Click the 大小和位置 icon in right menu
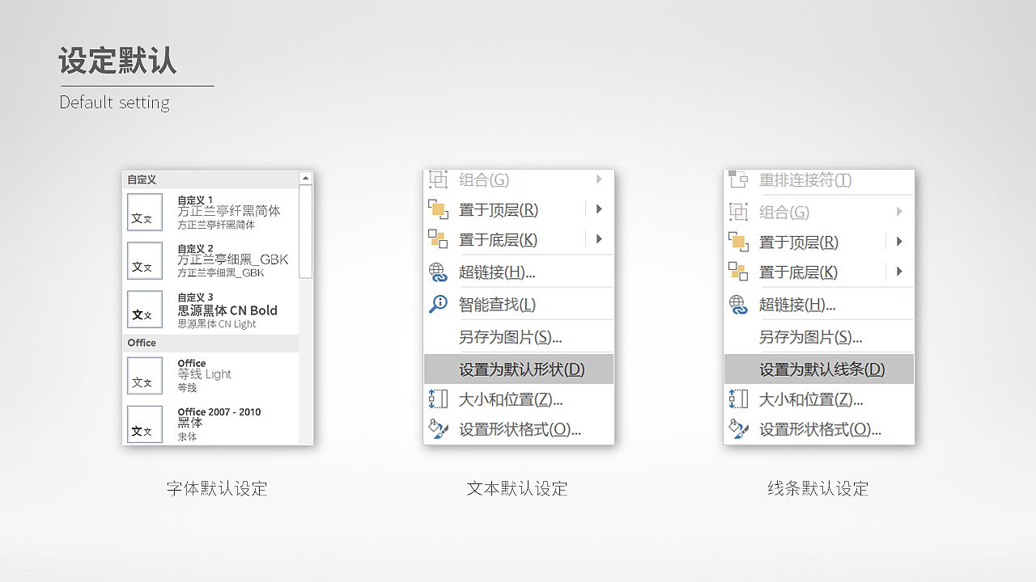This screenshot has height=582, width=1036. point(738,399)
